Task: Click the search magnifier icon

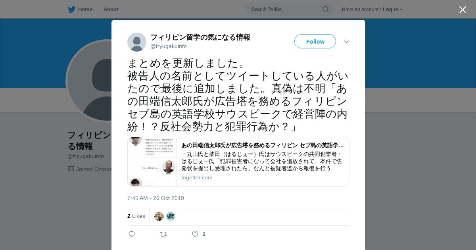Action: click(325, 9)
